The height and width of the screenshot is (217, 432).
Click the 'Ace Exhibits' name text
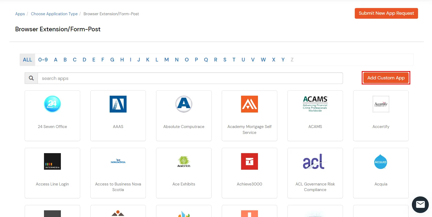(184, 184)
